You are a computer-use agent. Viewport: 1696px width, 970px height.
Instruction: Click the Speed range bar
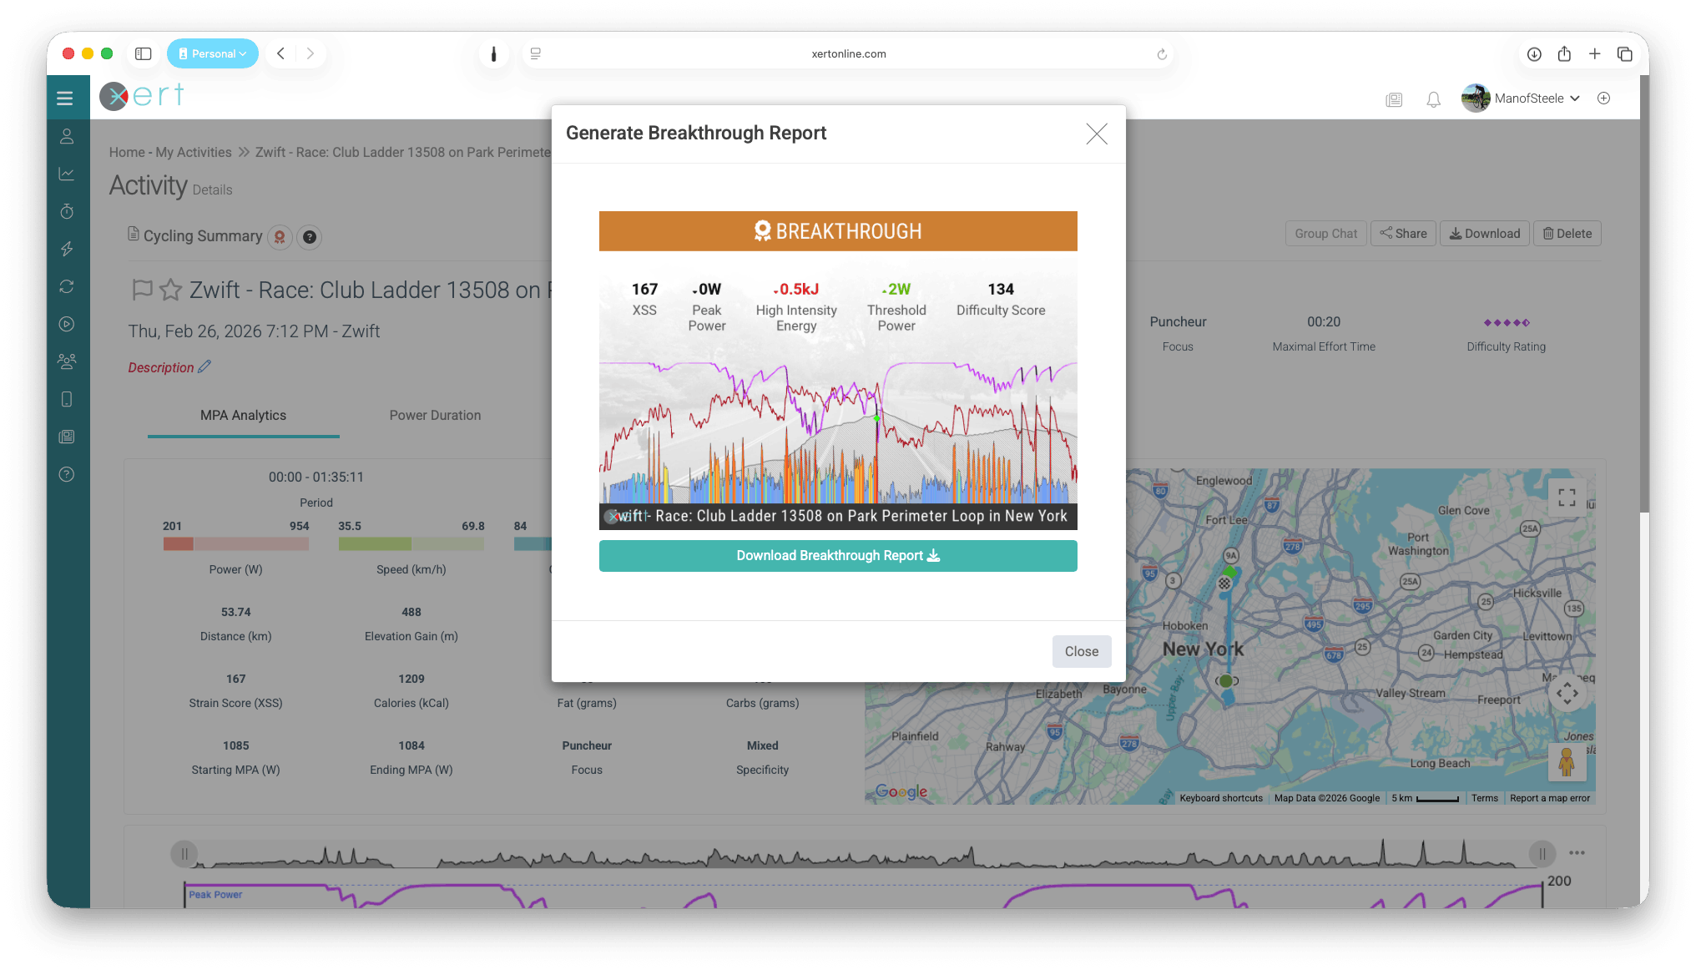click(411, 544)
